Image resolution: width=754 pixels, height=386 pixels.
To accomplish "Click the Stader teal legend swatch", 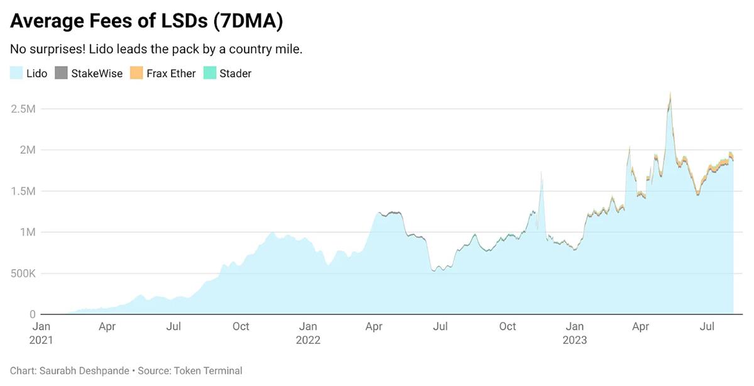I will click(x=209, y=73).
